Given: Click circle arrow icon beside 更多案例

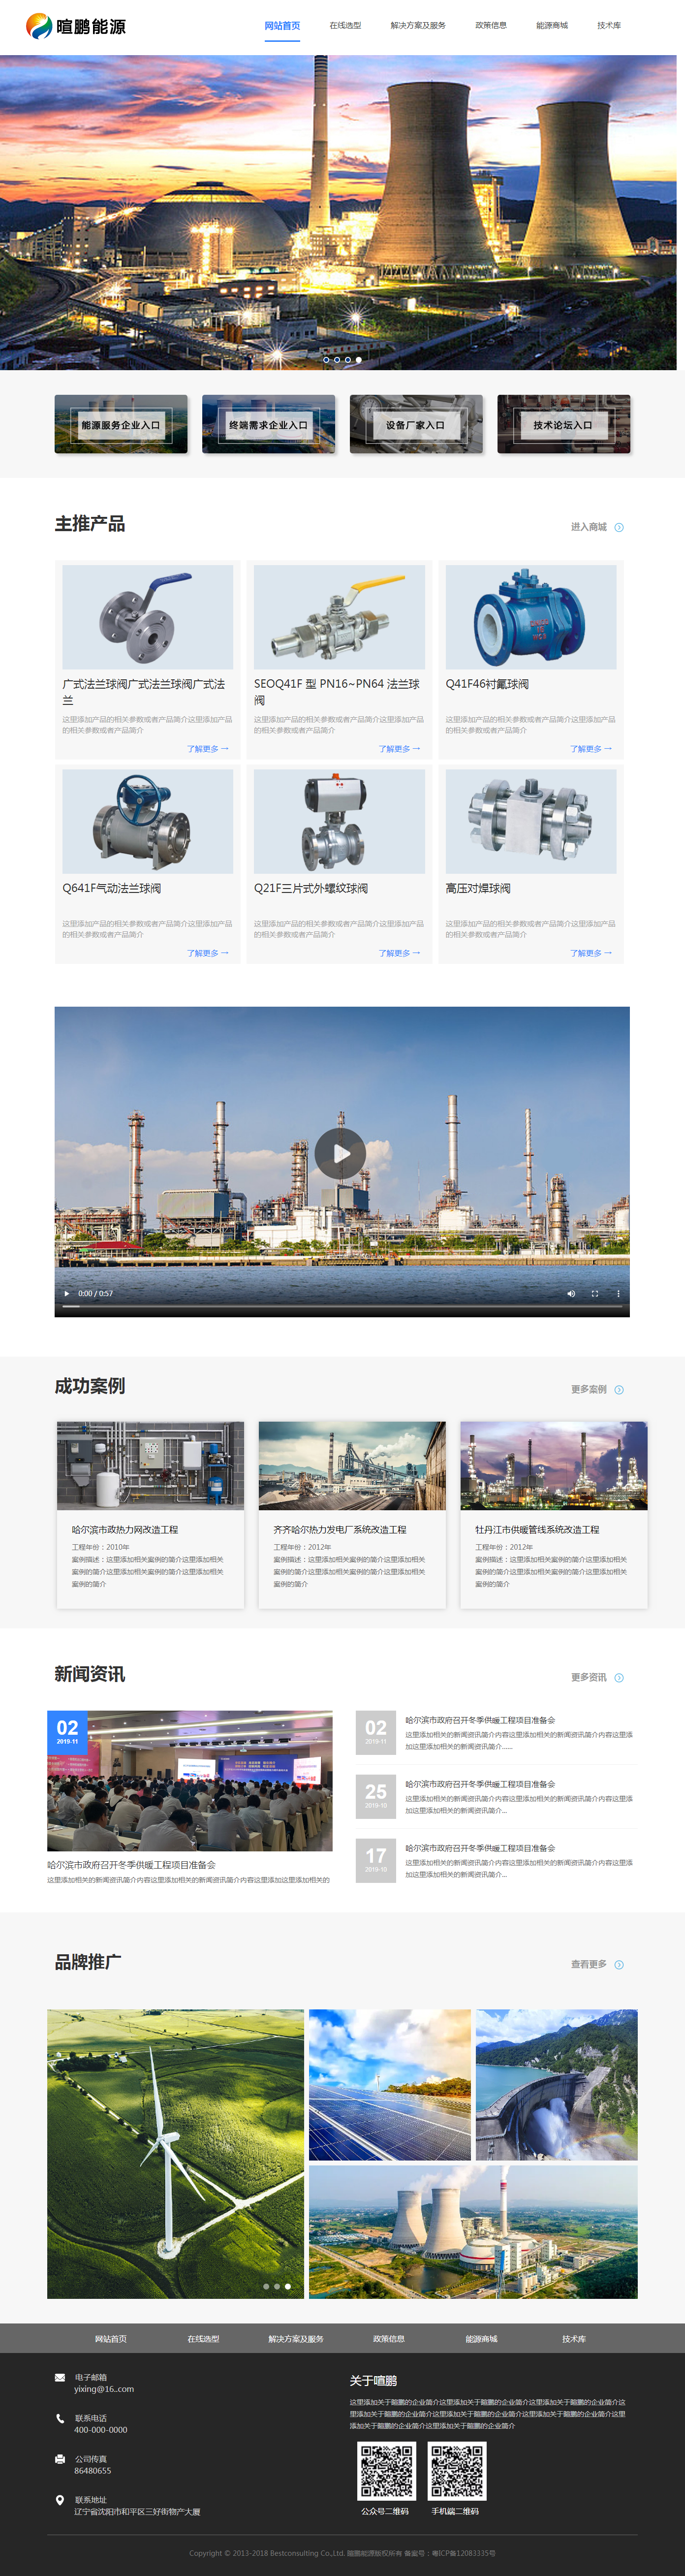Looking at the screenshot, I should (x=619, y=1389).
